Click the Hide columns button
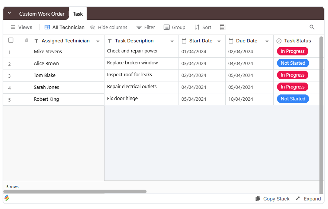The image size is (328, 209). tap(109, 27)
